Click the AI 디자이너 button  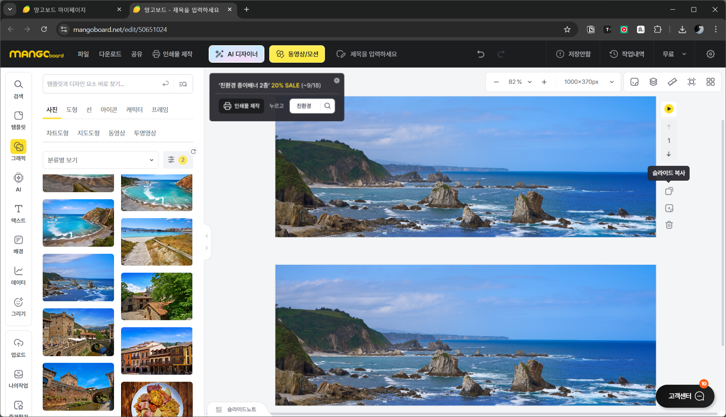[237, 54]
